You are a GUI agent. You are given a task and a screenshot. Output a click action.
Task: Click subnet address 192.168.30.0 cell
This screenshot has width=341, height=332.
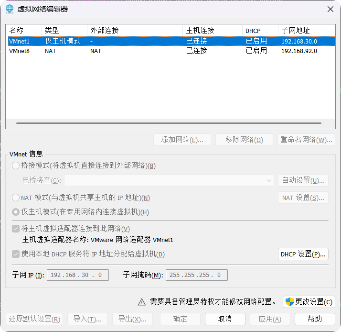(299, 41)
